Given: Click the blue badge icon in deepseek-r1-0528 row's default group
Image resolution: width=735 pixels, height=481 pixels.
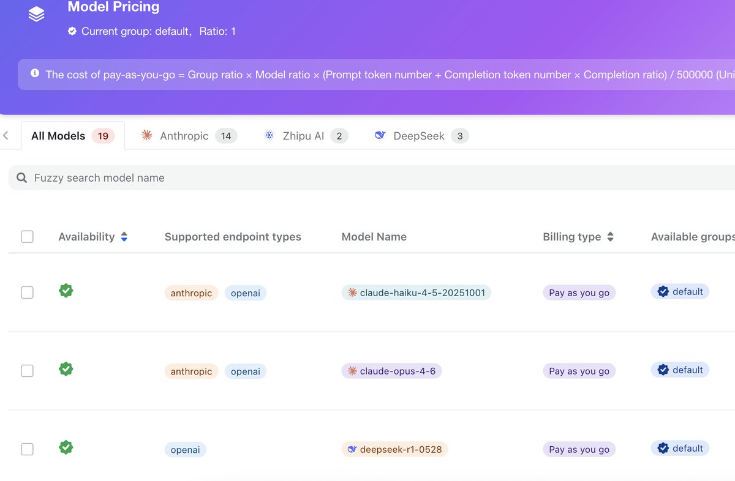Looking at the screenshot, I should [x=663, y=448].
